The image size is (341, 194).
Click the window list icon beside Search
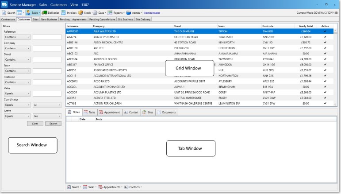19,13
